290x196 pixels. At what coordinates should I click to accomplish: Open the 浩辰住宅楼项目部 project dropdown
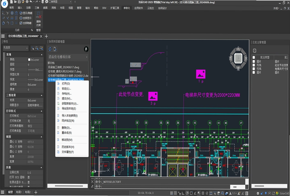[x=68, y=57]
